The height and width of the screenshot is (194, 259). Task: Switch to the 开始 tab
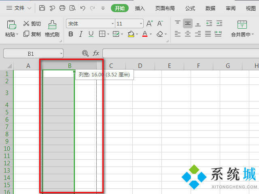120,8
